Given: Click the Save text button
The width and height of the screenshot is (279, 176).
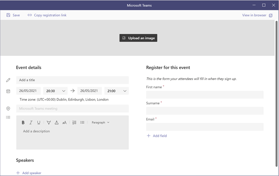Looking at the screenshot, I should click(x=16, y=15).
